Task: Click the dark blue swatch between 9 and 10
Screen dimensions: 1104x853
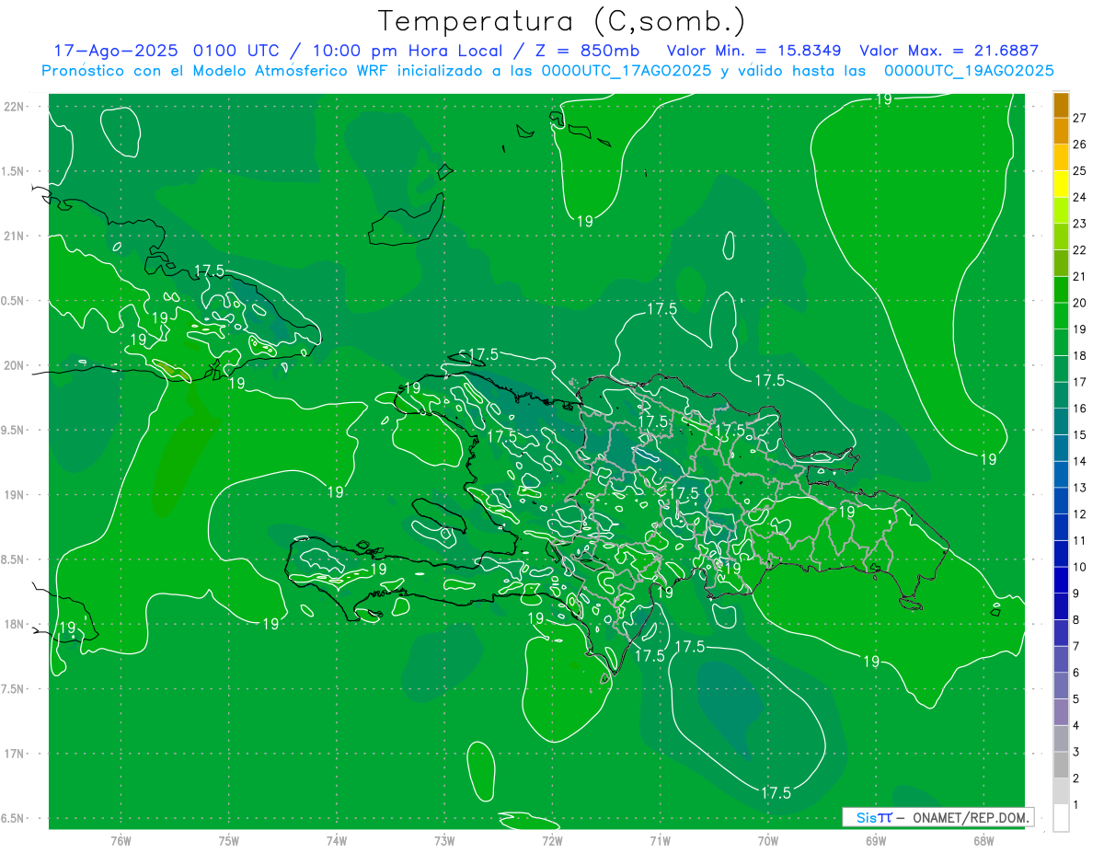Action: [1061, 581]
